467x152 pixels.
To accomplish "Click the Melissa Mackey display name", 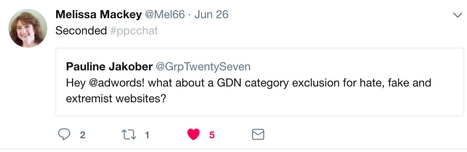I will click(99, 14).
